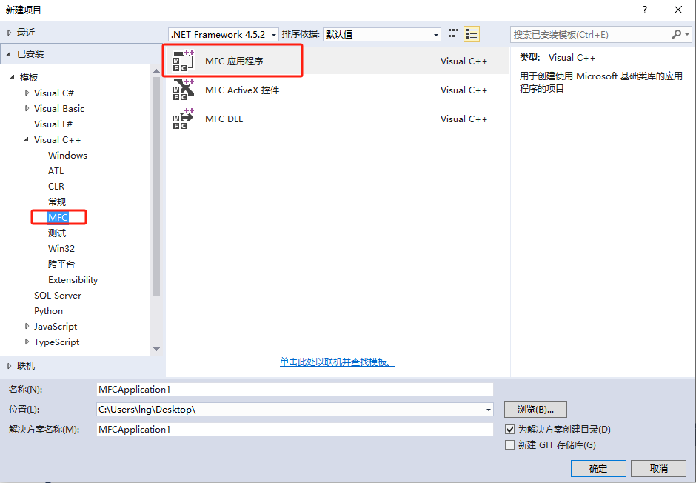This screenshot has width=696, height=483.
Task: Select CLR under Visual C++
Action: pos(56,186)
